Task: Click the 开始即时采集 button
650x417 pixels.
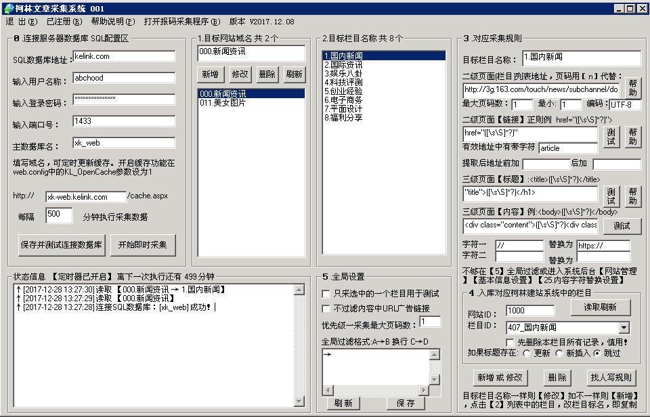Action: [143, 244]
